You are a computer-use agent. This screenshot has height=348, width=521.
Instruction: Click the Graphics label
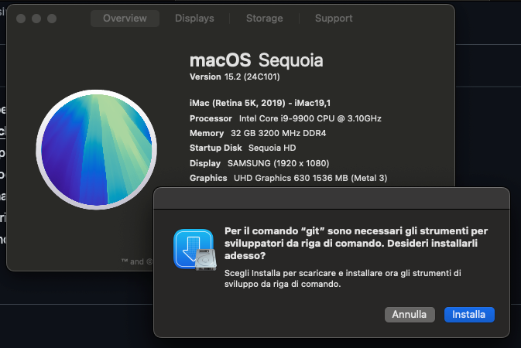208,178
